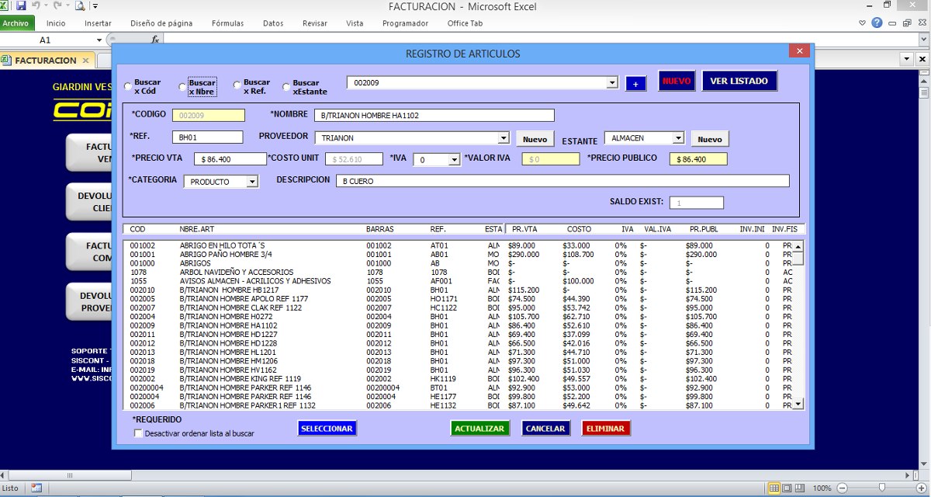Viewport: 931px width, 497px height.
Task: Click the VER LISTADO button
Action: point(739,81)
